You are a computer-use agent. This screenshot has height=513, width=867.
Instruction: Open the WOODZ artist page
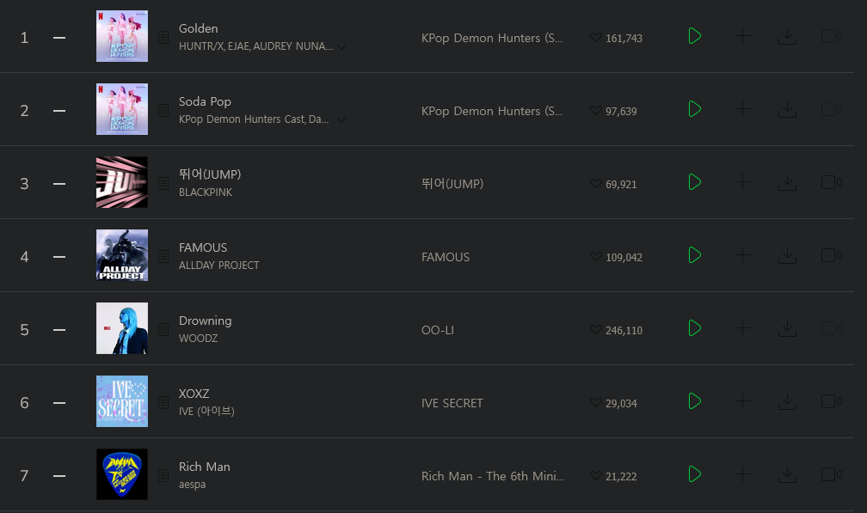(198, 338)
